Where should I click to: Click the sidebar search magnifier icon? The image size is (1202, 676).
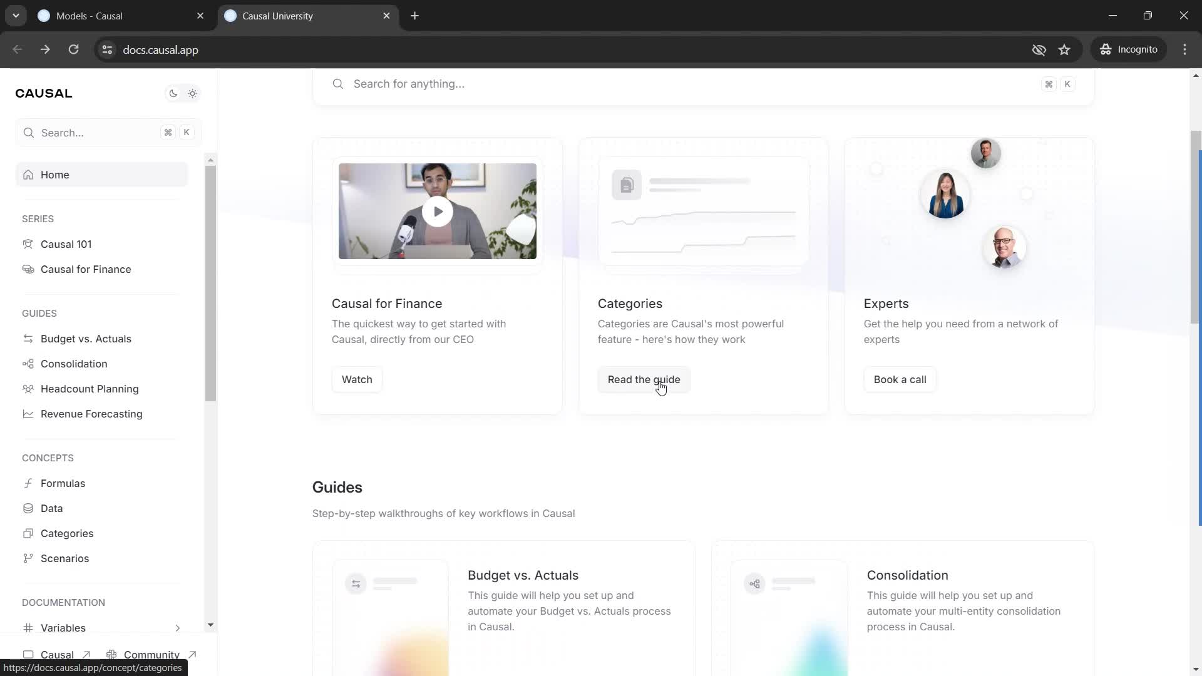tap(28, 133)
